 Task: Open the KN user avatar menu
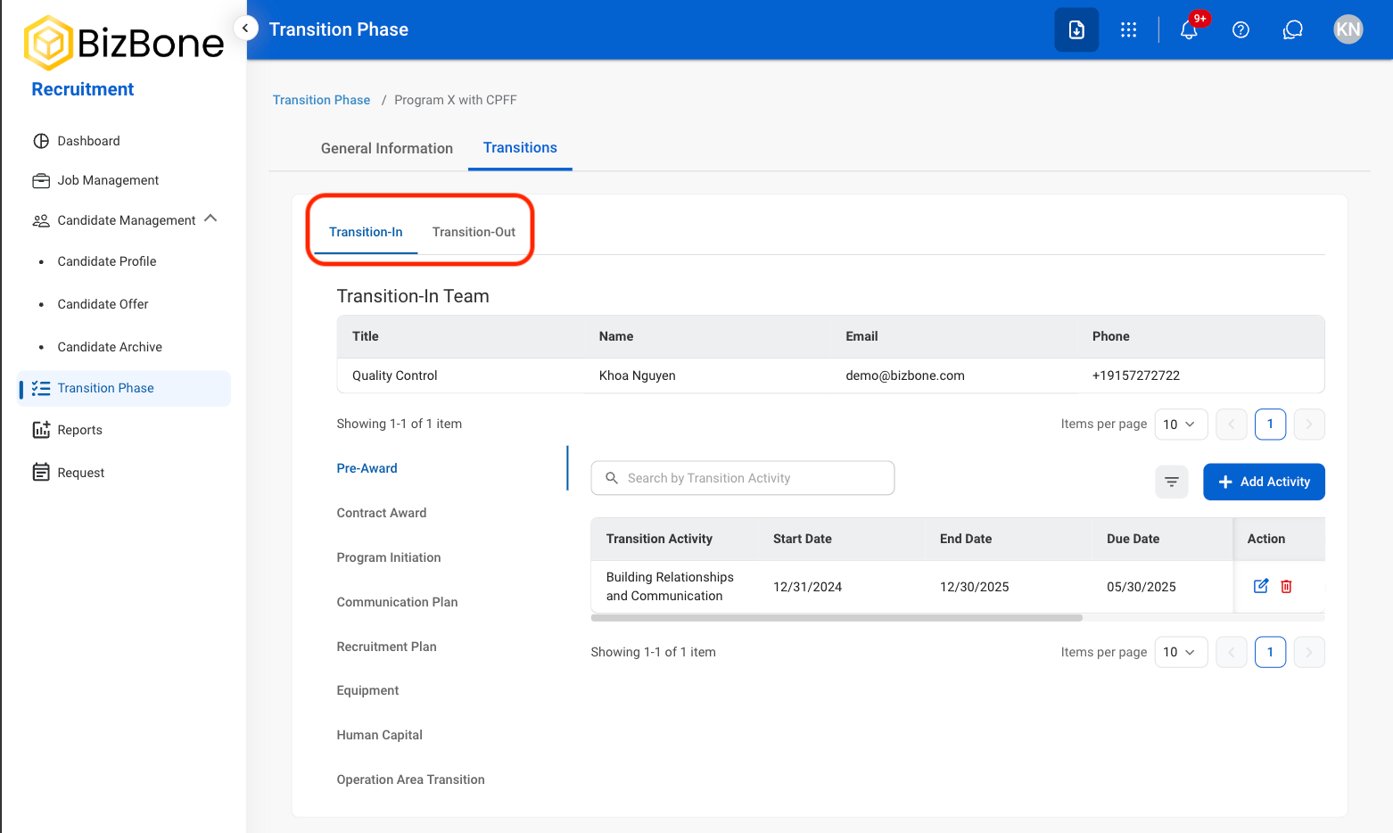1348,29
